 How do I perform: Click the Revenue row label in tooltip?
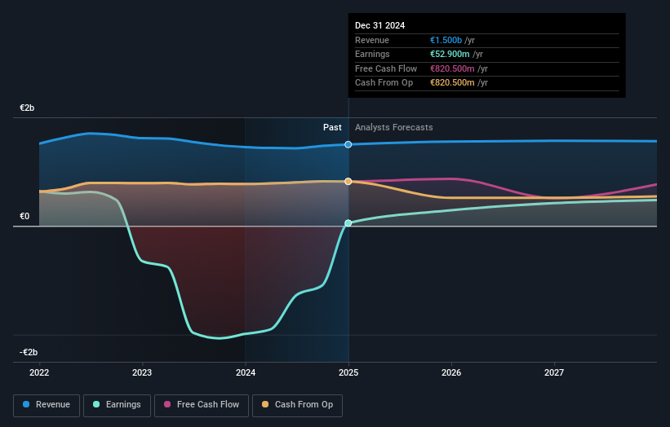tap(372, 40)
